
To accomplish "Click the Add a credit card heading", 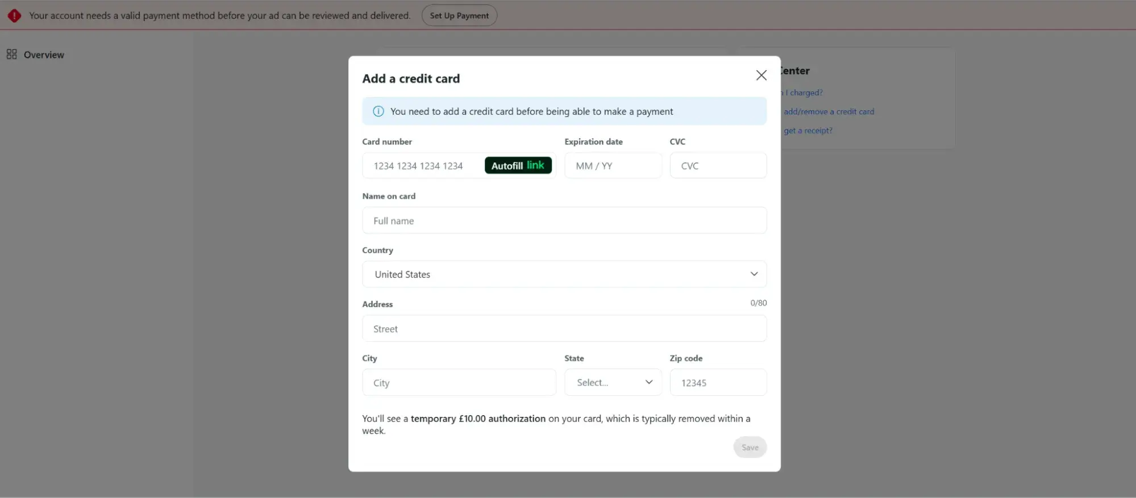I will (411, 78).
